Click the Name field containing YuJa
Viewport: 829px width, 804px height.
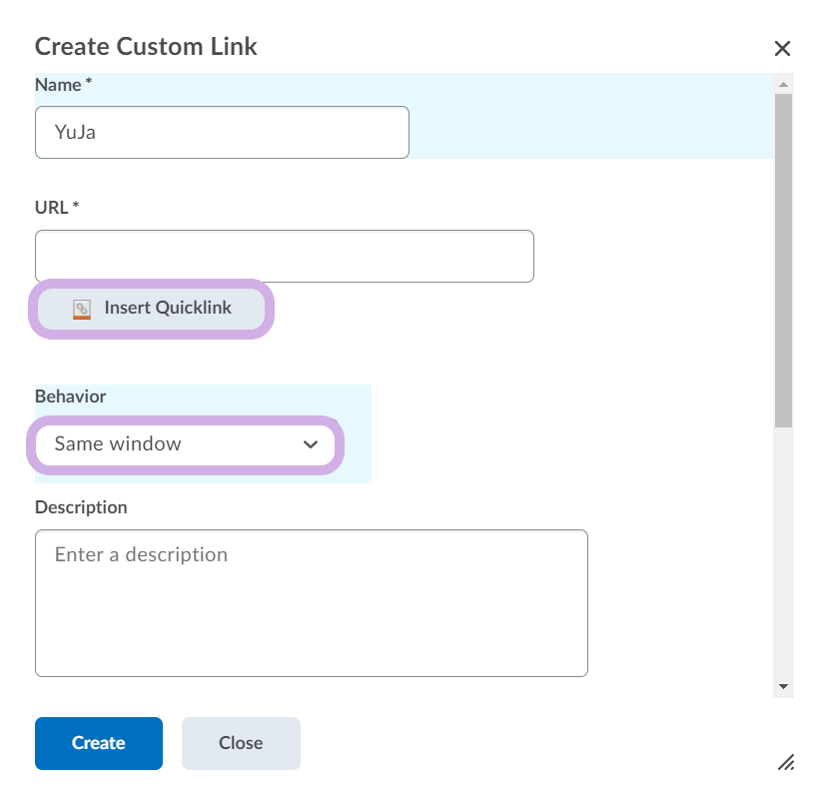coord(222,132)
